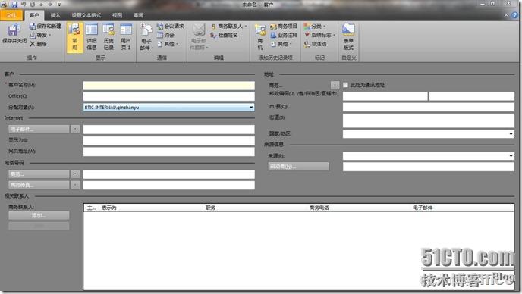Screen dimensions: 522x294
Task: Open the 后续标志 (Follow up) dropdown
Action: point(319,35)
